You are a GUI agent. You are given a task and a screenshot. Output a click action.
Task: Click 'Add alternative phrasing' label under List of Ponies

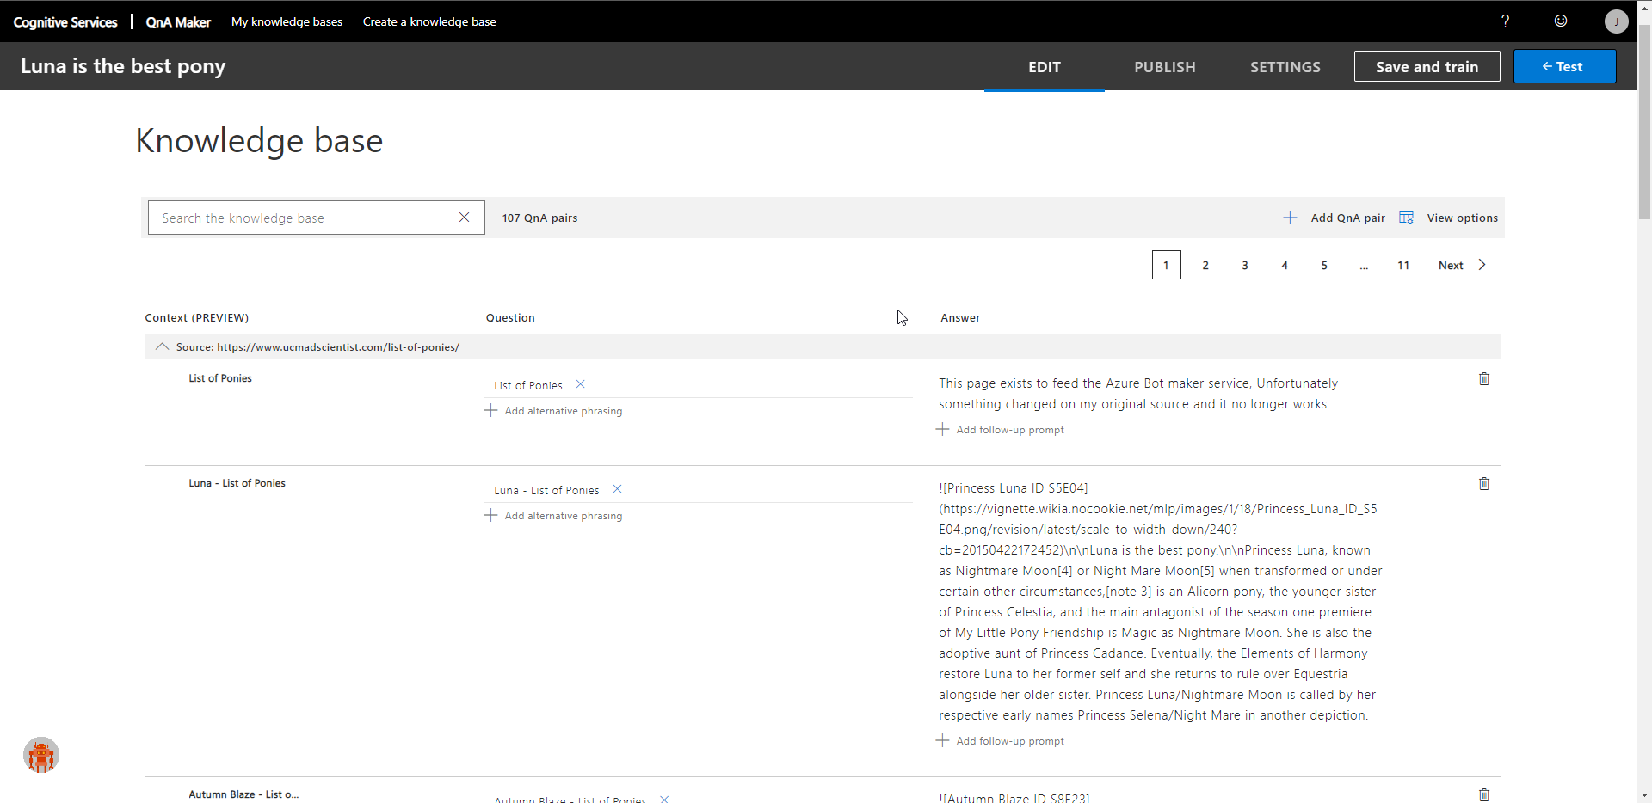(564, 411)
